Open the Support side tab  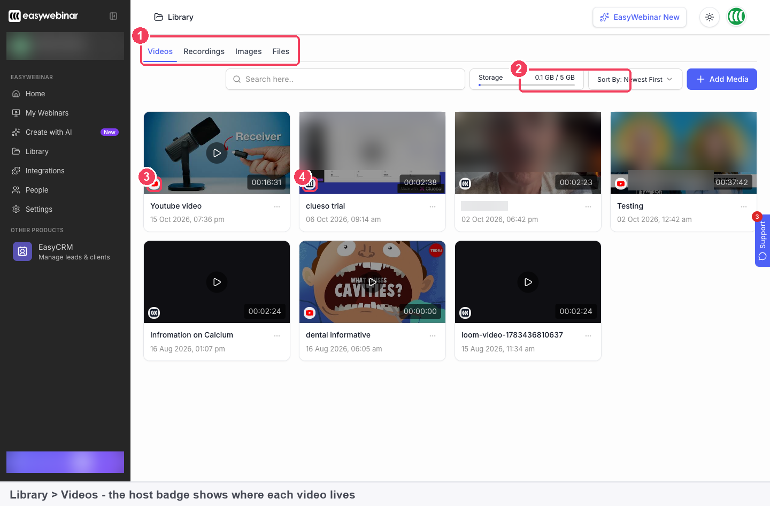(763, 241)
